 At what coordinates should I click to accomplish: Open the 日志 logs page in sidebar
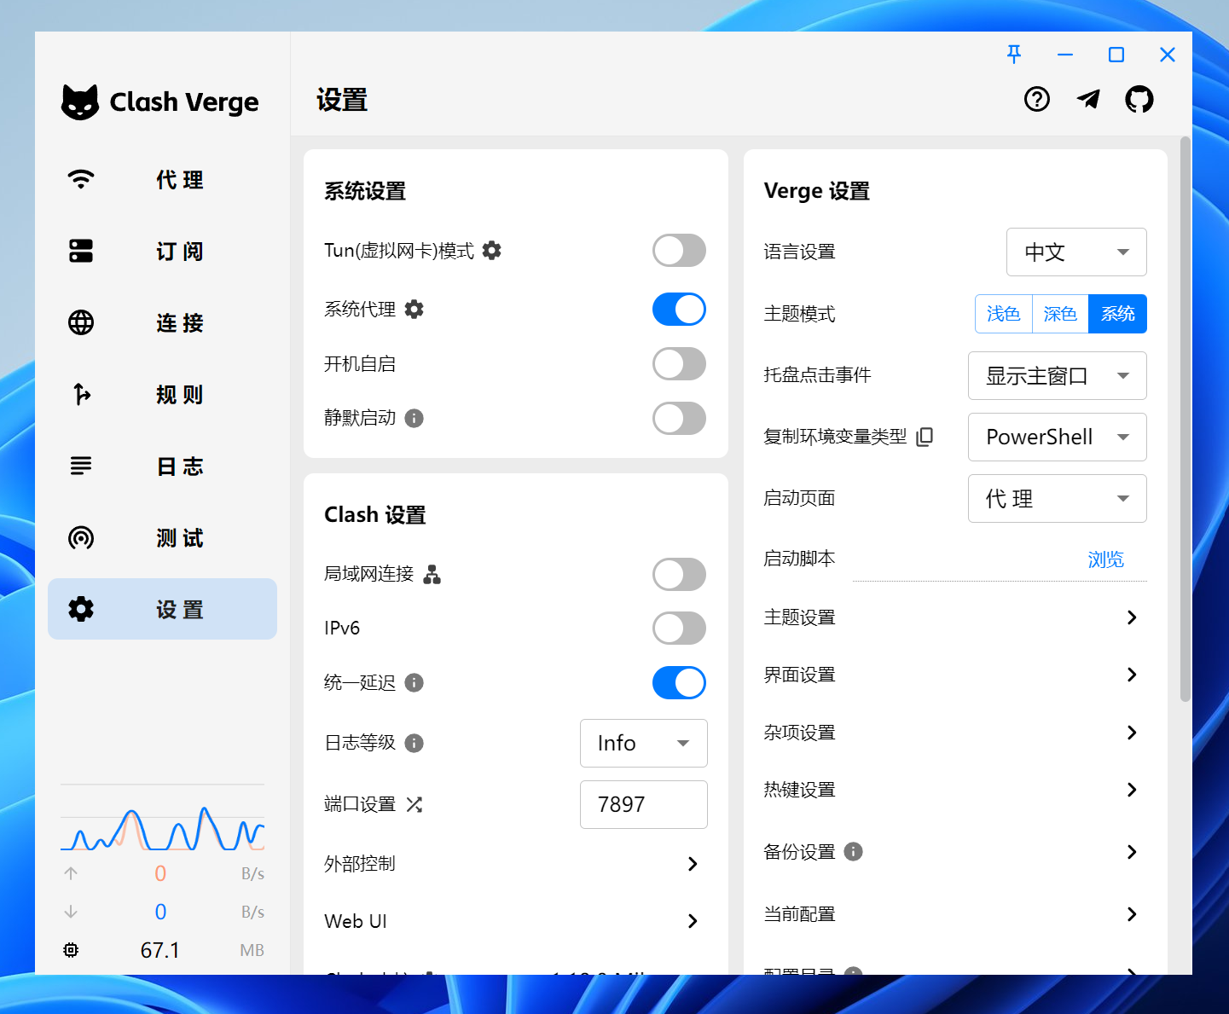pos(162,466)
